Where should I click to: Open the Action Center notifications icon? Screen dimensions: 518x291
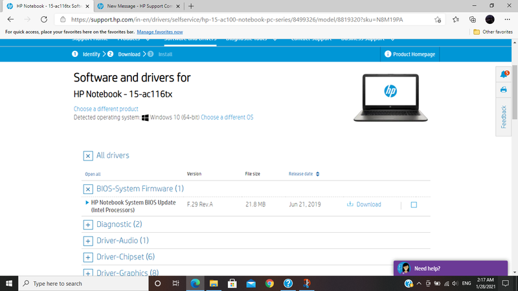click(x=506, y=283)
